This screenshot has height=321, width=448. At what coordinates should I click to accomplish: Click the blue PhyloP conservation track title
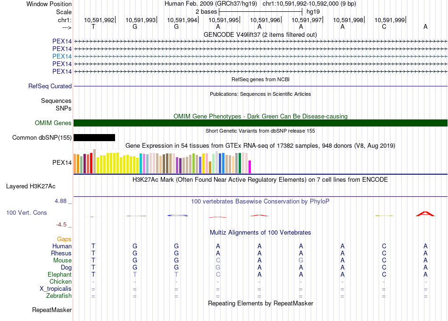pos(260,202)
